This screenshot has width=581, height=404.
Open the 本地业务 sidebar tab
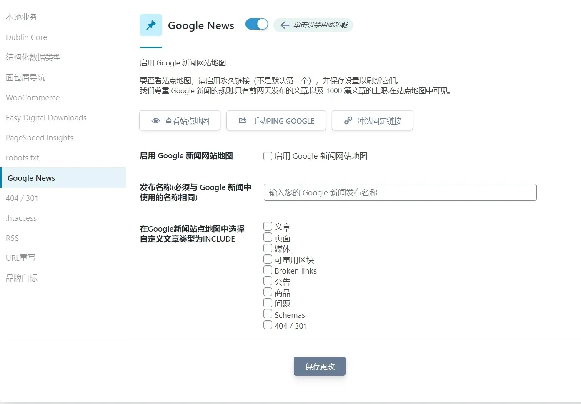(63, 17)
